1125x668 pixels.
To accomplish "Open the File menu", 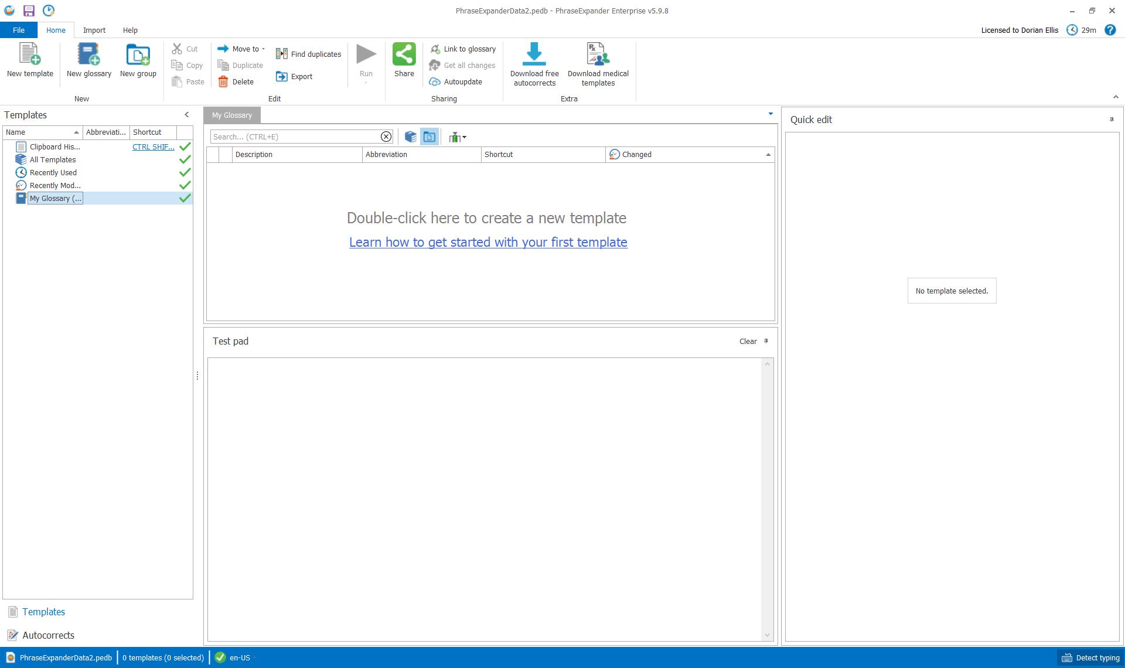I will coord(19,30).
